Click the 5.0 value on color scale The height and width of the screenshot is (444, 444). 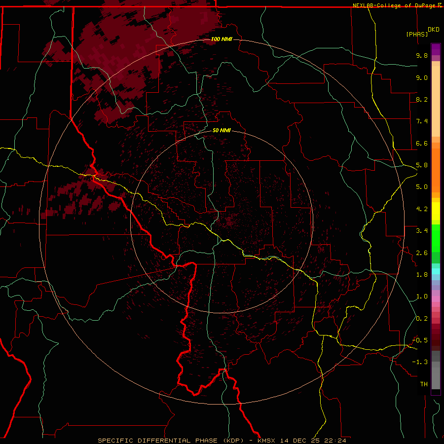pos(422,187)
